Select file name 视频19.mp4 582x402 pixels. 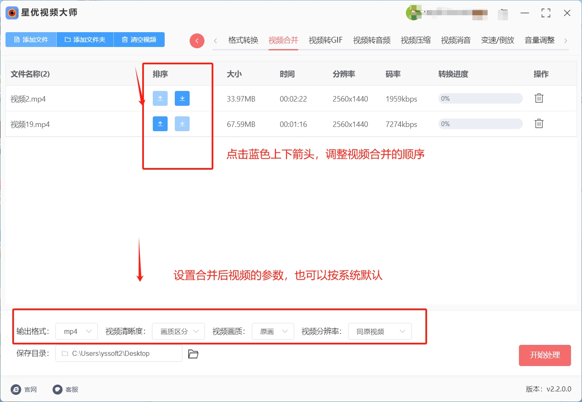(x=30, y=124)
